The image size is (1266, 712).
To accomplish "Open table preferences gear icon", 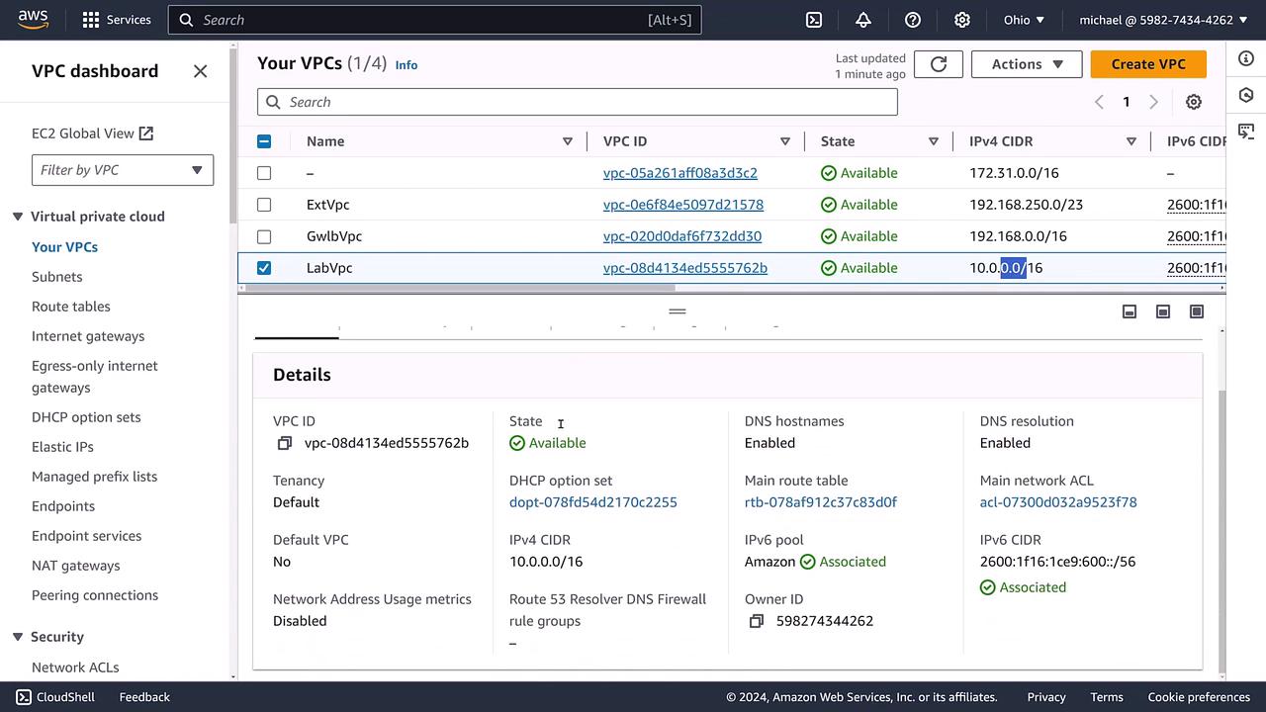I will coord(1194,102).
